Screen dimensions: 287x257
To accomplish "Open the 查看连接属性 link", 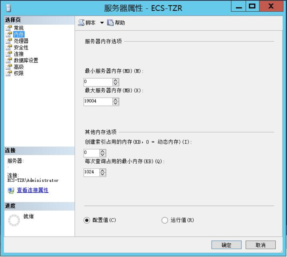I will coord(33,190).
